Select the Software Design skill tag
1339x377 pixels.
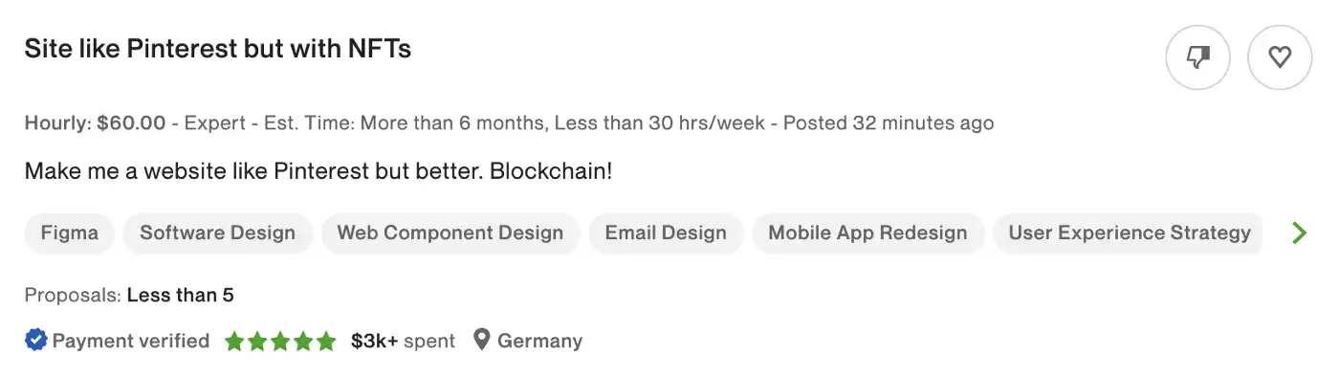218,233
